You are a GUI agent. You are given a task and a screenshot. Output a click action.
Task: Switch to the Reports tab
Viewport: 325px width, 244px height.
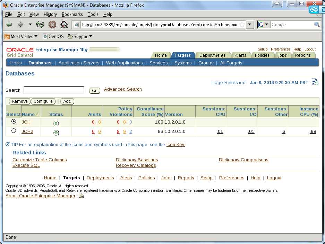(x=303, y=55)
